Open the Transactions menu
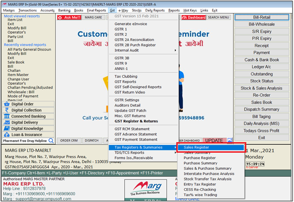This screenshot has height=202, width=294. [x=28, y=10]
